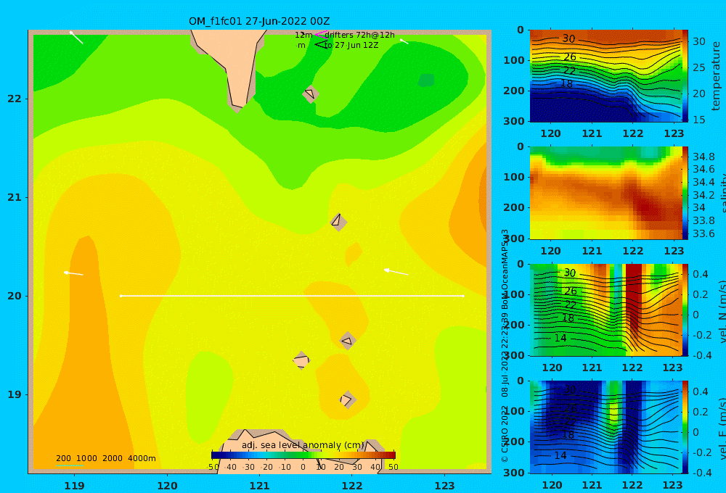Viewport: 726px width, 493px height.
Task: Click the black triangle marker in the legend
Action: [x=321, y=45]
